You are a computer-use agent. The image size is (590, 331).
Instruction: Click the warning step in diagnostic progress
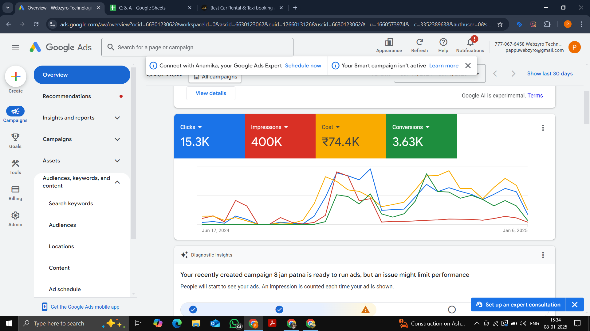click(365, 310)
